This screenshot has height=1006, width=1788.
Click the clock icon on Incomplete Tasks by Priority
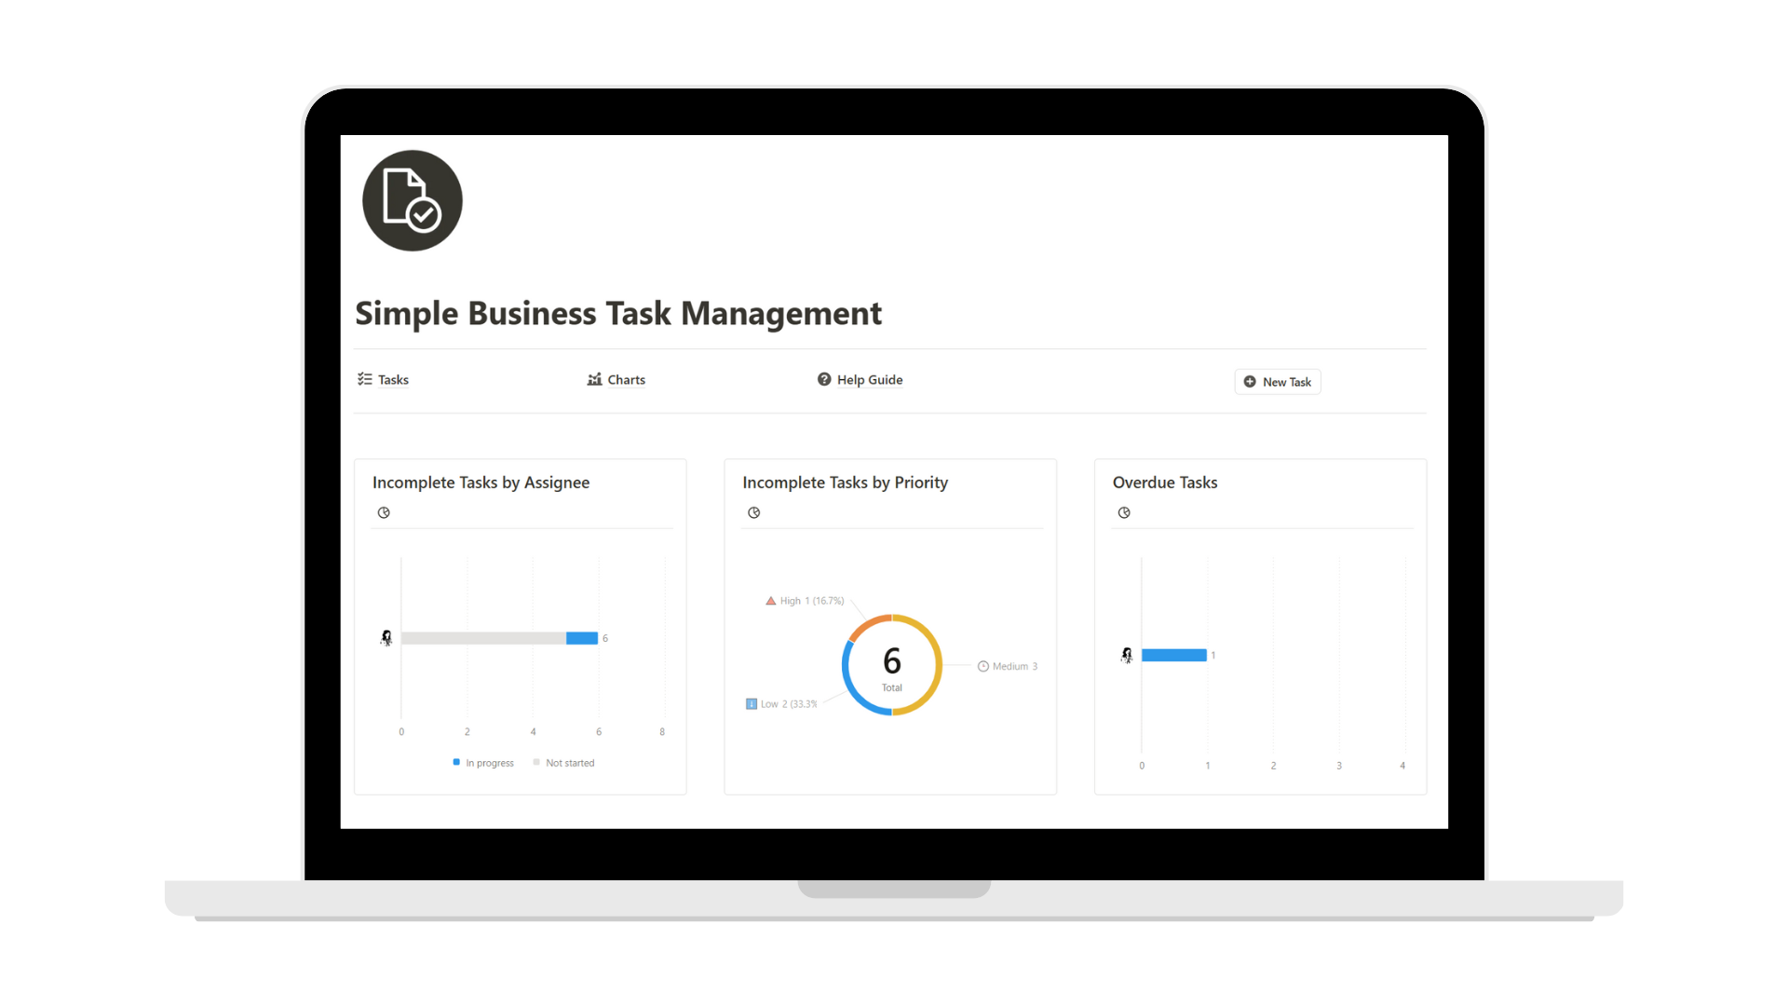754,512
